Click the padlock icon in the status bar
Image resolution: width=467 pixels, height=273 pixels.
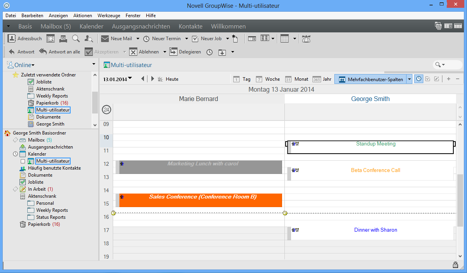[455, 265]
